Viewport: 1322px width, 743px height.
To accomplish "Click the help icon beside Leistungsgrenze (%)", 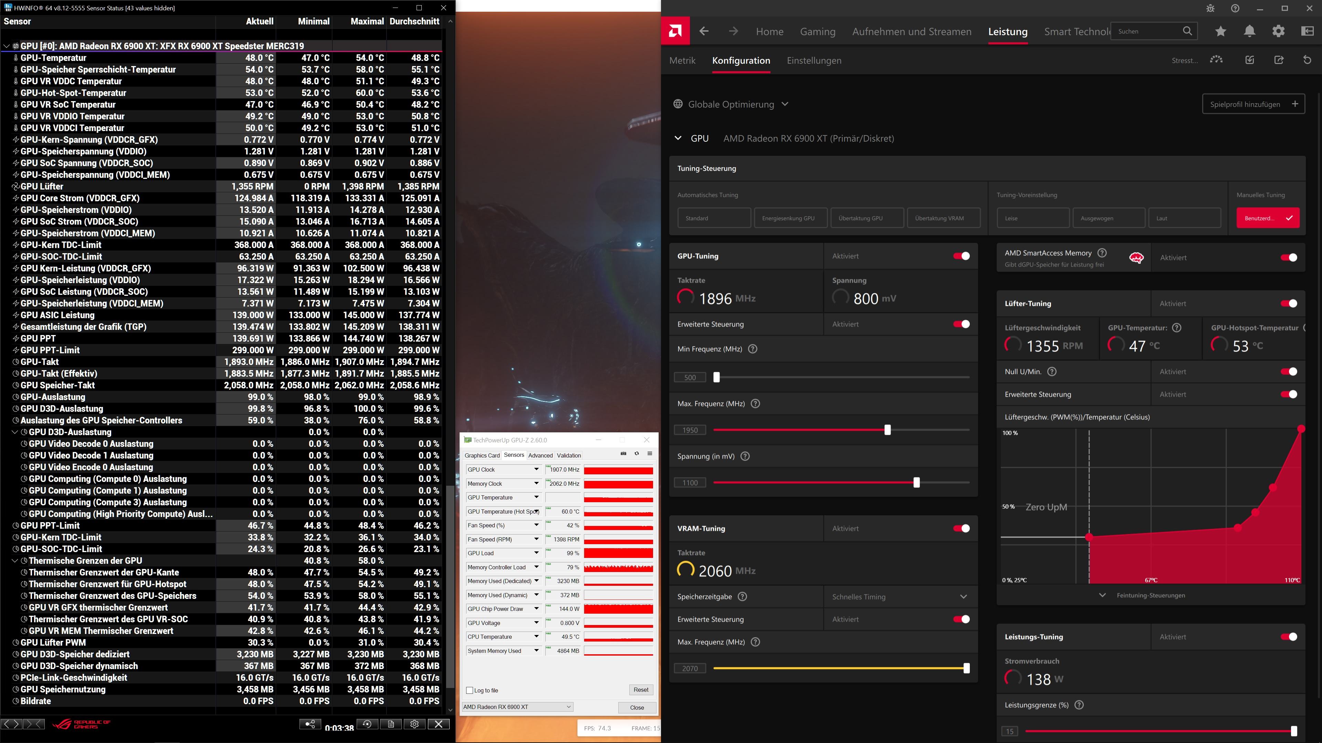I will pyautogui.click(x=1079, y=704).
